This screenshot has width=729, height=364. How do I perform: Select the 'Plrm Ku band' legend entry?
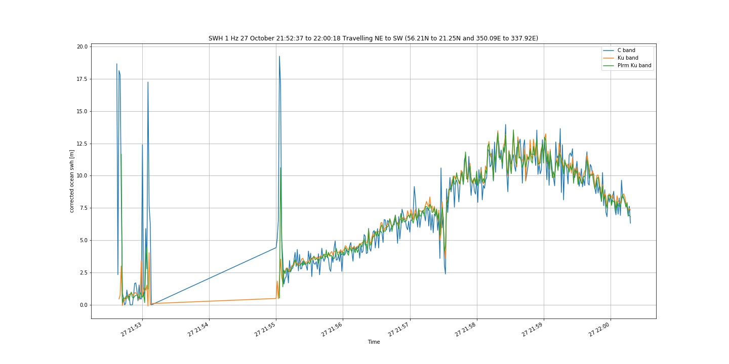(x=634, y=65)
